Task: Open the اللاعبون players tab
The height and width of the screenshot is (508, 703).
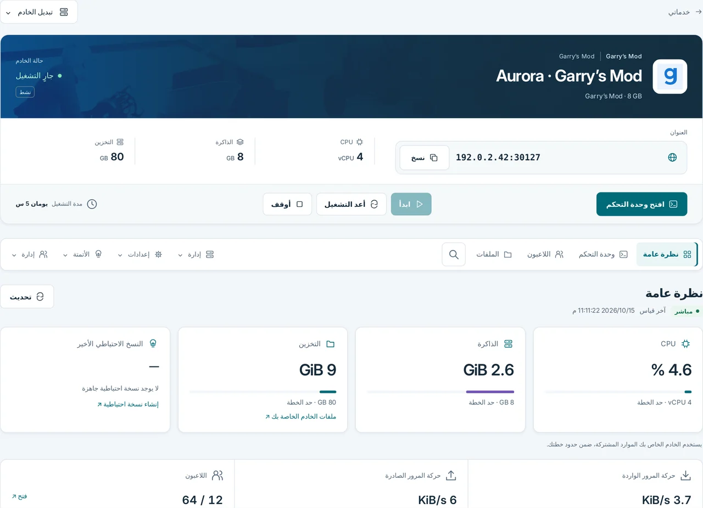Action: 545,255
